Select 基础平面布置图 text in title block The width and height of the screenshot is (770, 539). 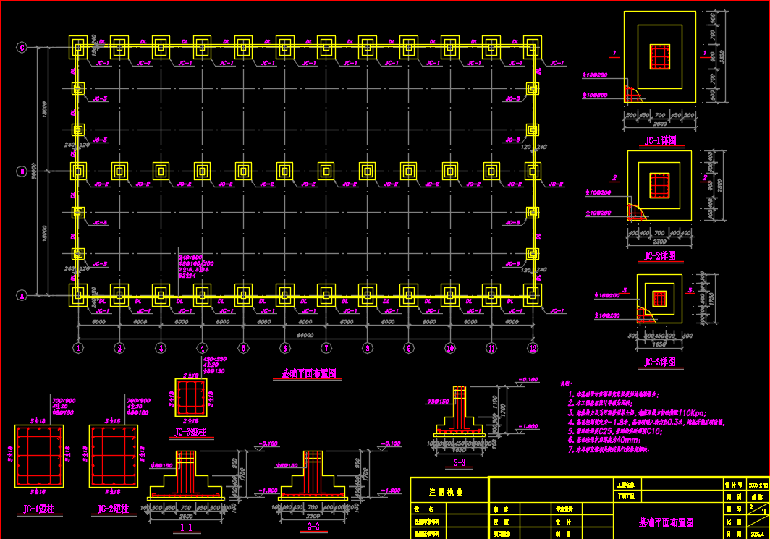tap(667, 522)
